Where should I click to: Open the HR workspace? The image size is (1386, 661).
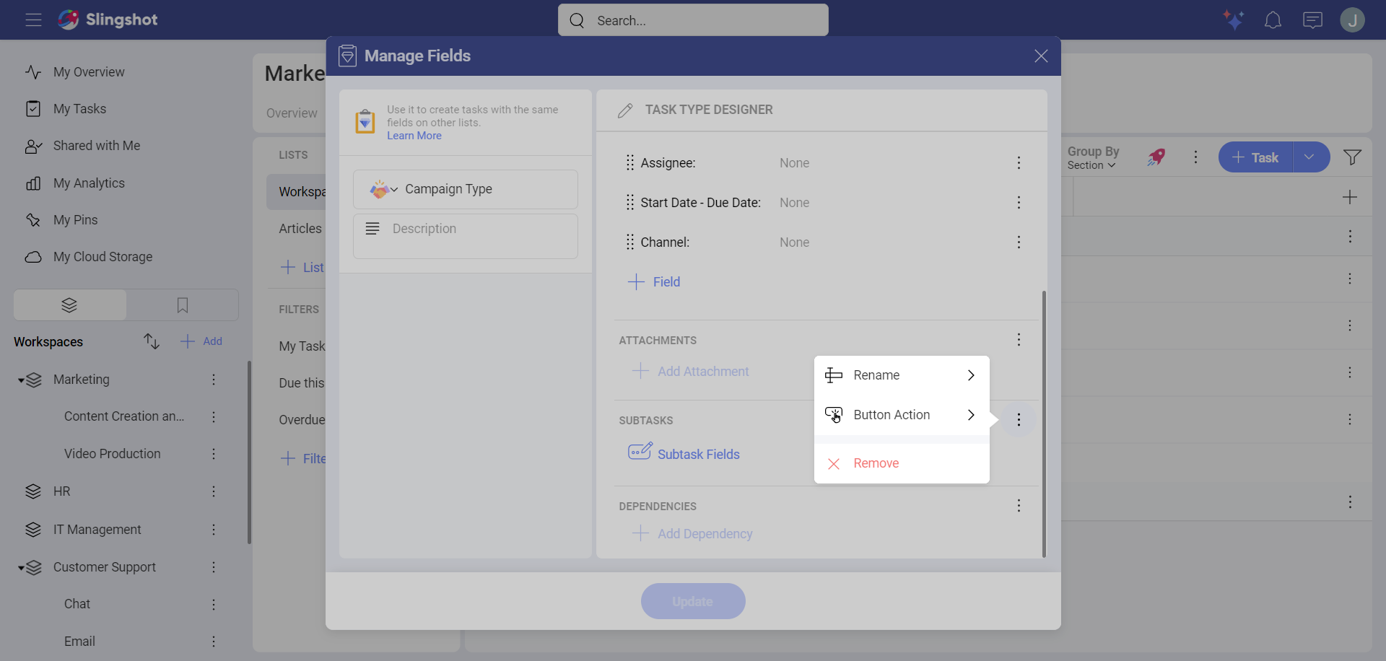(x=61, y=491)
